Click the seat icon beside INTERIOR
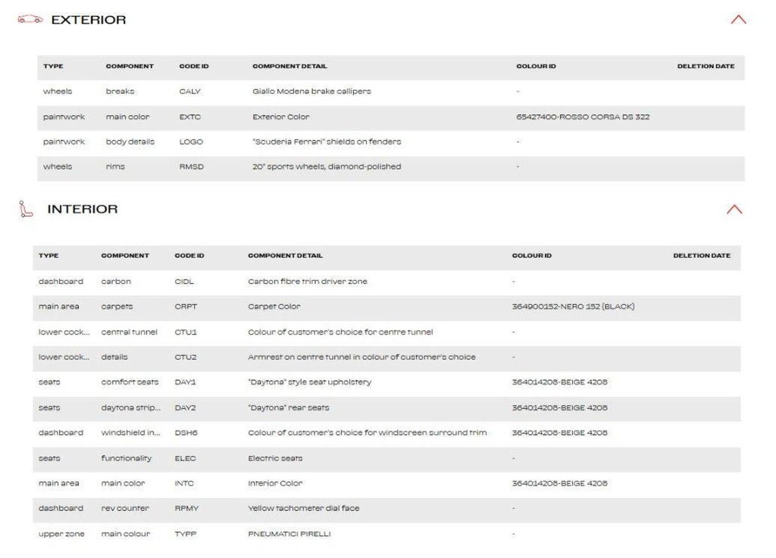 [26, 209]
